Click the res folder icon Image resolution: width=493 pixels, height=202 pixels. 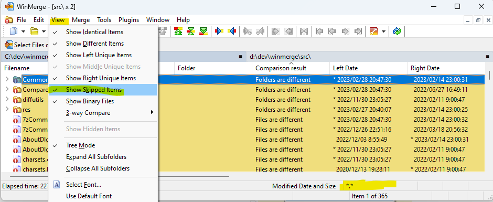(x=17, y=110)
